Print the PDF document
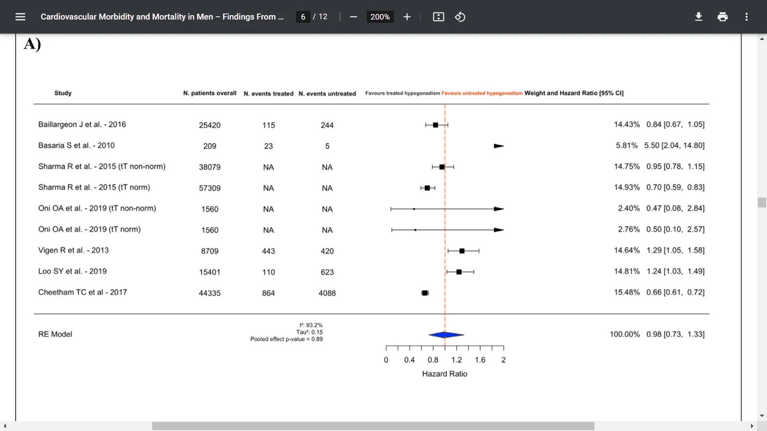The height and width of the screenshot is (431, 767). tap(722, 17)
